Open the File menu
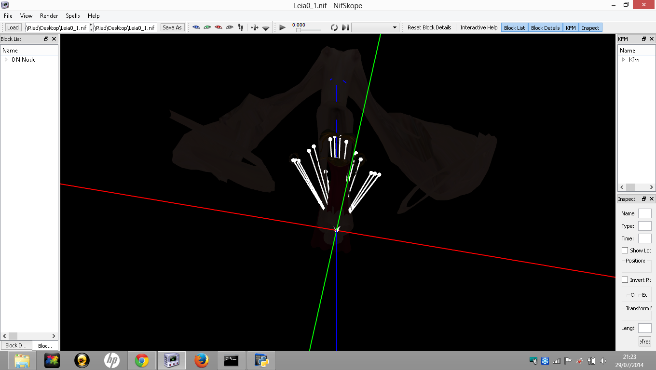Image resolution: width=656 pixels, height=370 pixels. 8,16
